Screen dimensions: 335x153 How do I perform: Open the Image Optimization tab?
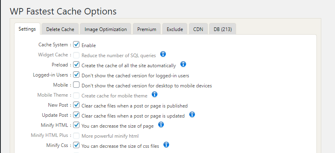105,29
